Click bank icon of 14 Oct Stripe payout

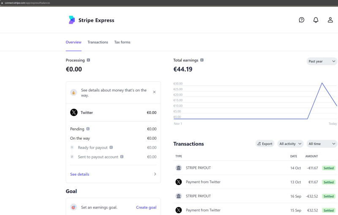pos(178,168)
